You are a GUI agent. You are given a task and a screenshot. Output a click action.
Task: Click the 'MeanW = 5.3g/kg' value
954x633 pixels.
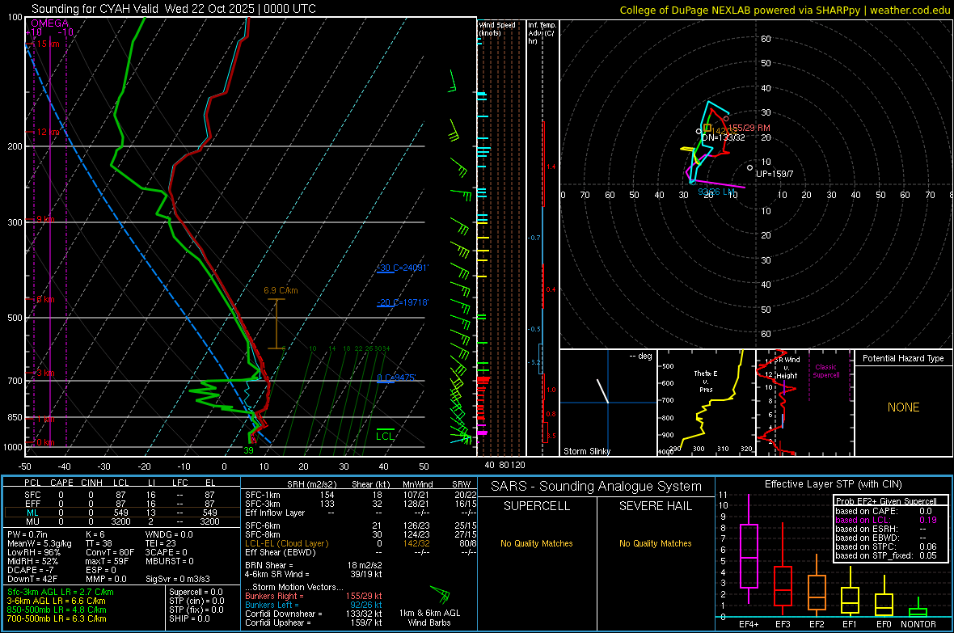coord(39,543)
